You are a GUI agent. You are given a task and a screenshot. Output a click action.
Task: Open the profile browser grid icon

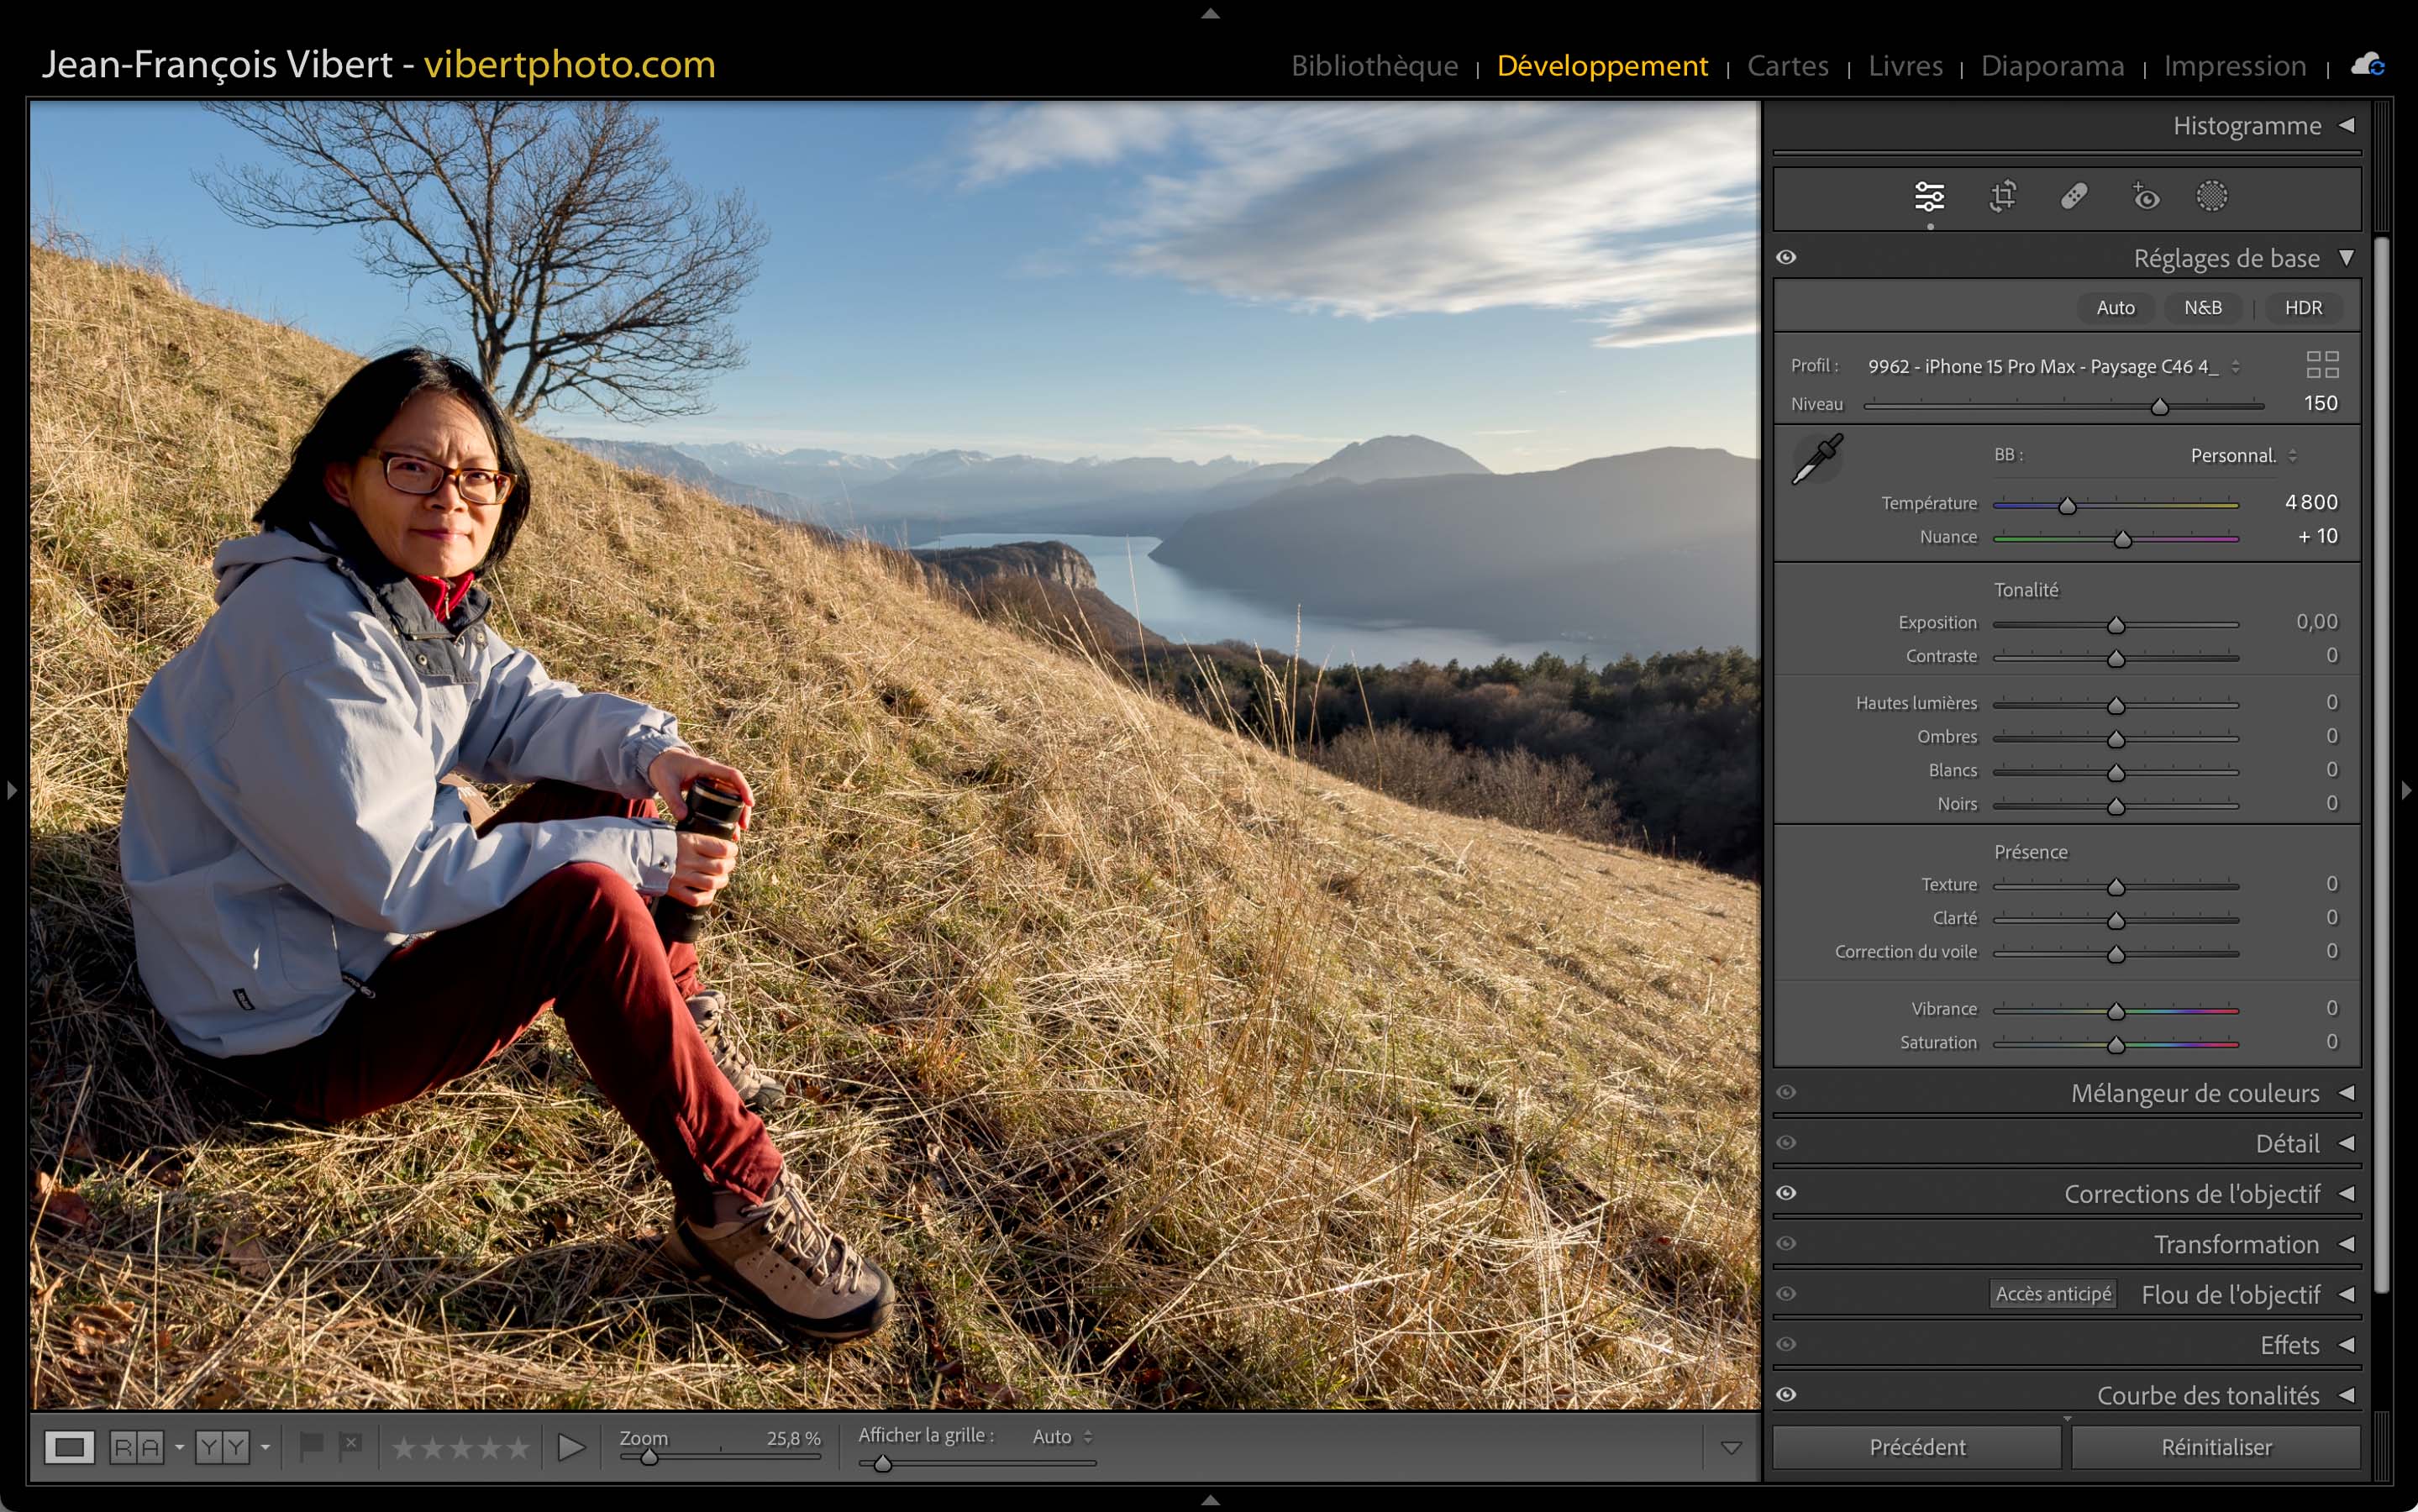pos(2322,365)
